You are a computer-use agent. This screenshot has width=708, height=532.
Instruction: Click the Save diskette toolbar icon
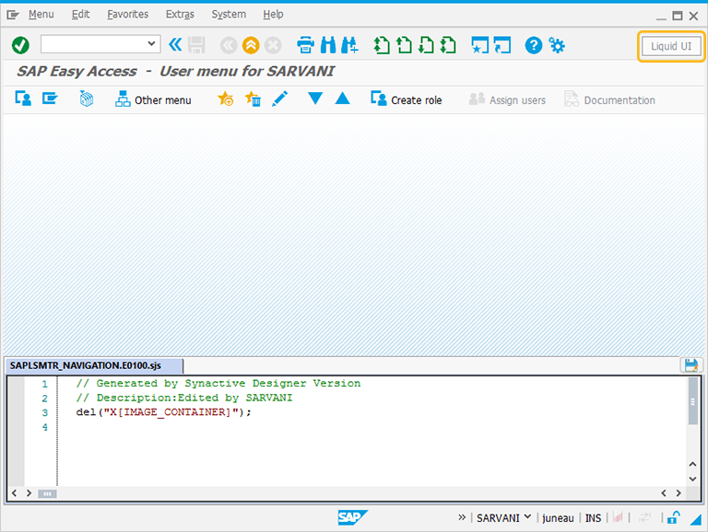pyautogui.click(x=196, y=45)
